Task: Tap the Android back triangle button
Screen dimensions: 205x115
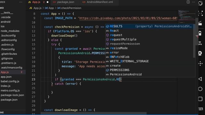Action: click(200, 79)
